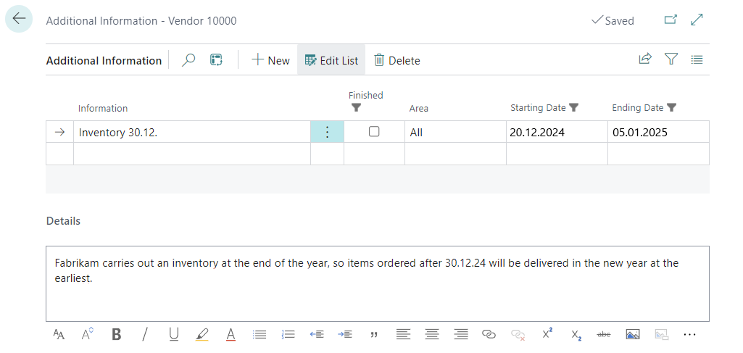This screenshot has height=353, width=743.
Task: Tick the Finished checkbox for Inventory 30.12.
Action: tap(374, 132)
